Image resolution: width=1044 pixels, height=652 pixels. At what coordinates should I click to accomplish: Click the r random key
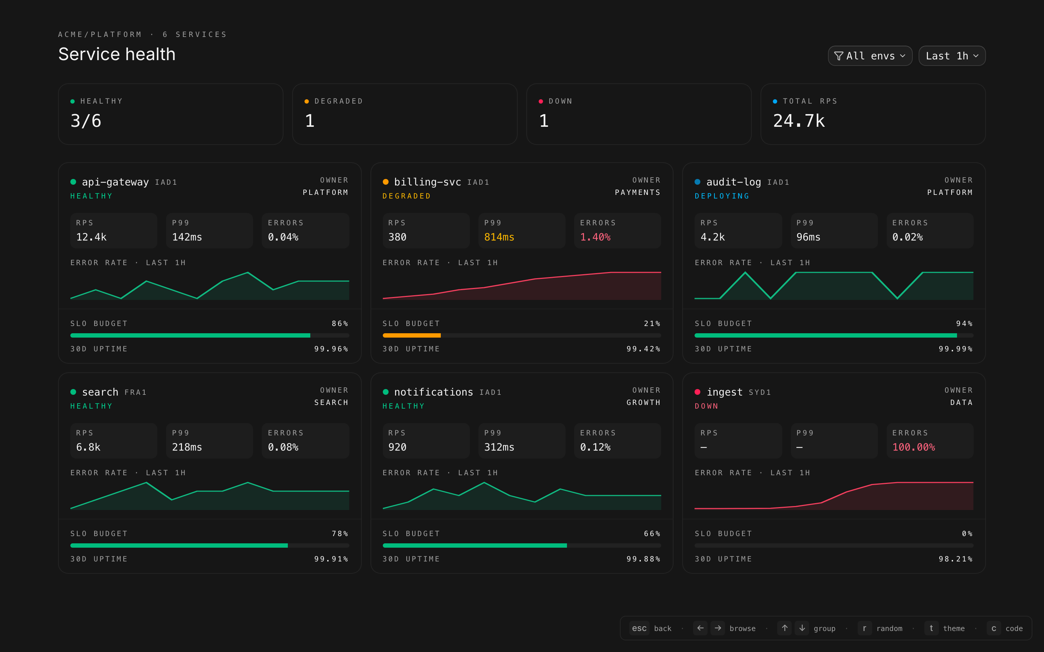coord(864,628)
